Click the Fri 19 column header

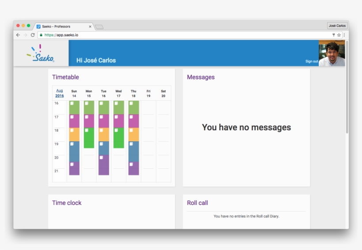pyautogui.click(x=148, y=93)
